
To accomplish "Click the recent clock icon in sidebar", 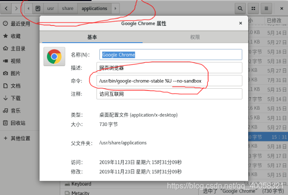I will pos(5,23).
